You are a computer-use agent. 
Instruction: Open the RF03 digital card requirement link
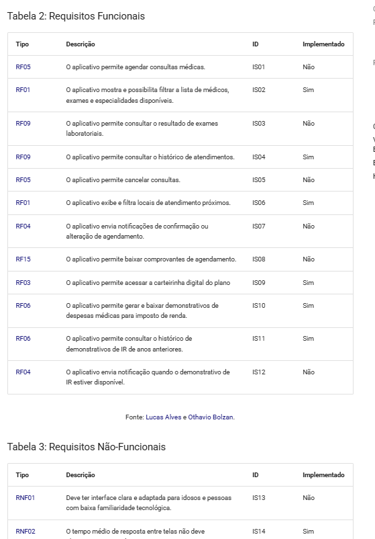click(23, 282)
